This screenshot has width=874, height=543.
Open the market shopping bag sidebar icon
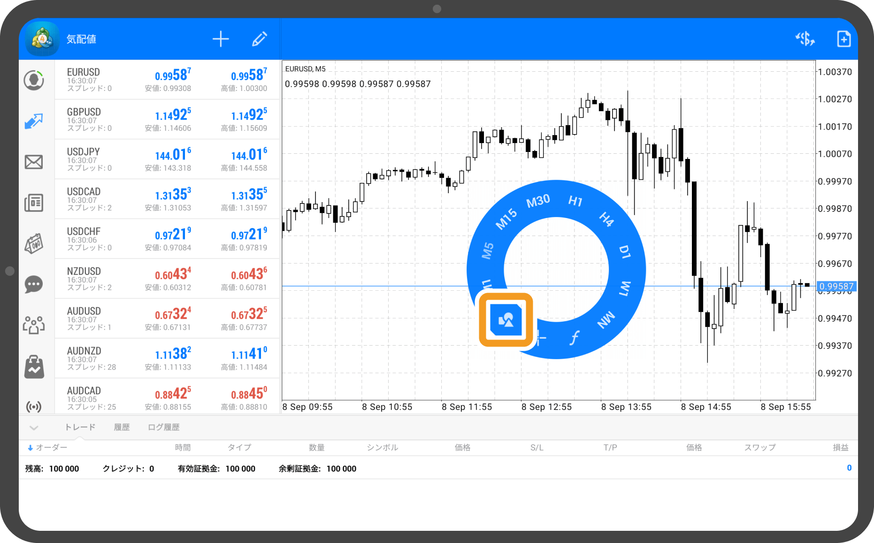point(34,366)
